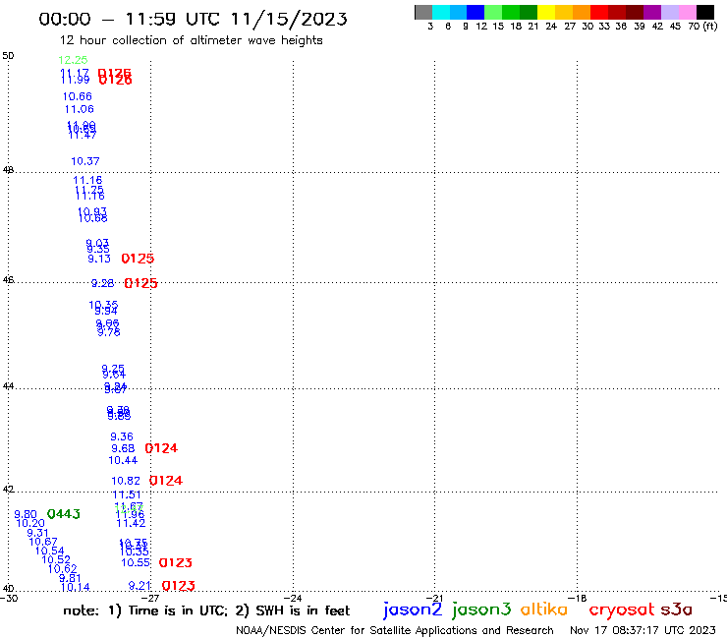Image resolution: width=727 pixels, height=639 pixels.
Task: Click the red 0124 time beside 10.82
Action: pos(166,481)
